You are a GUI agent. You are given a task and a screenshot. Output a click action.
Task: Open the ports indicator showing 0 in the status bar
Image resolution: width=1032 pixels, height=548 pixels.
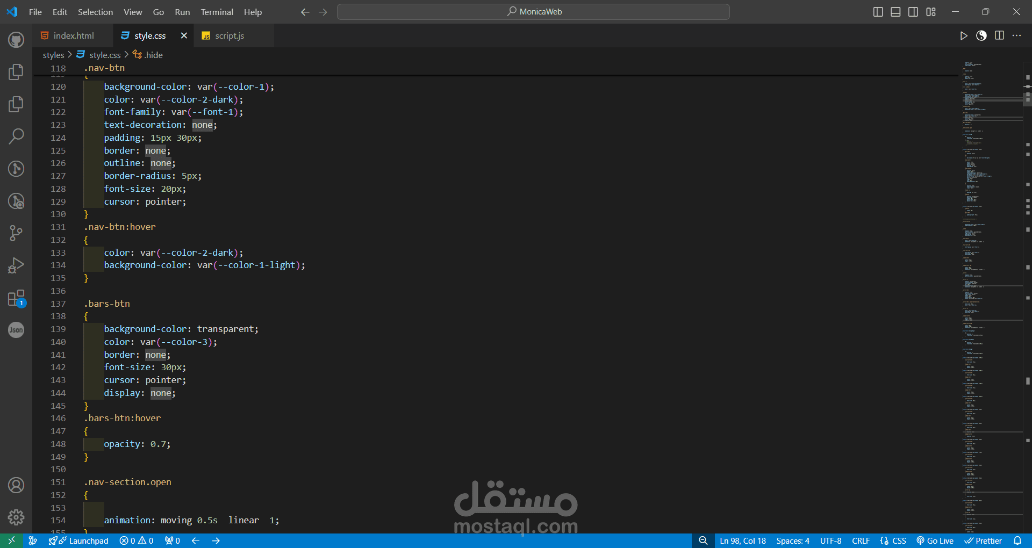pyautogui.click(x=172, y=540)
